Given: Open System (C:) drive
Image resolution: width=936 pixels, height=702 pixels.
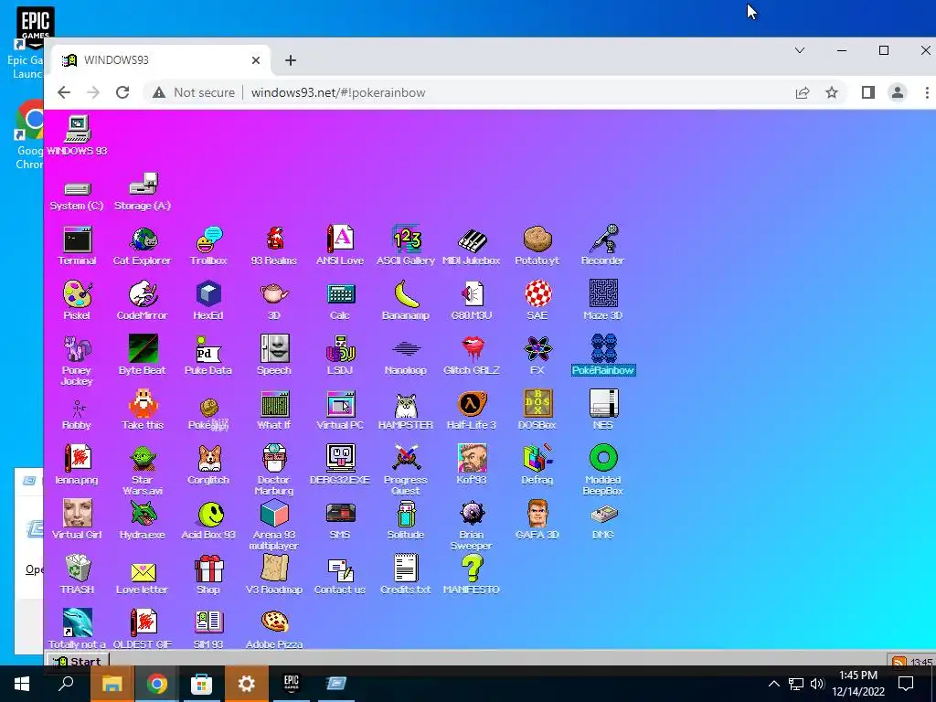Looking at the screenshot, I should tap(77, 189).
